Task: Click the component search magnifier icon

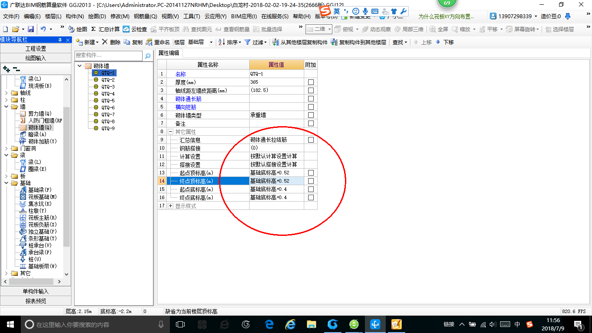Action: 148,55
